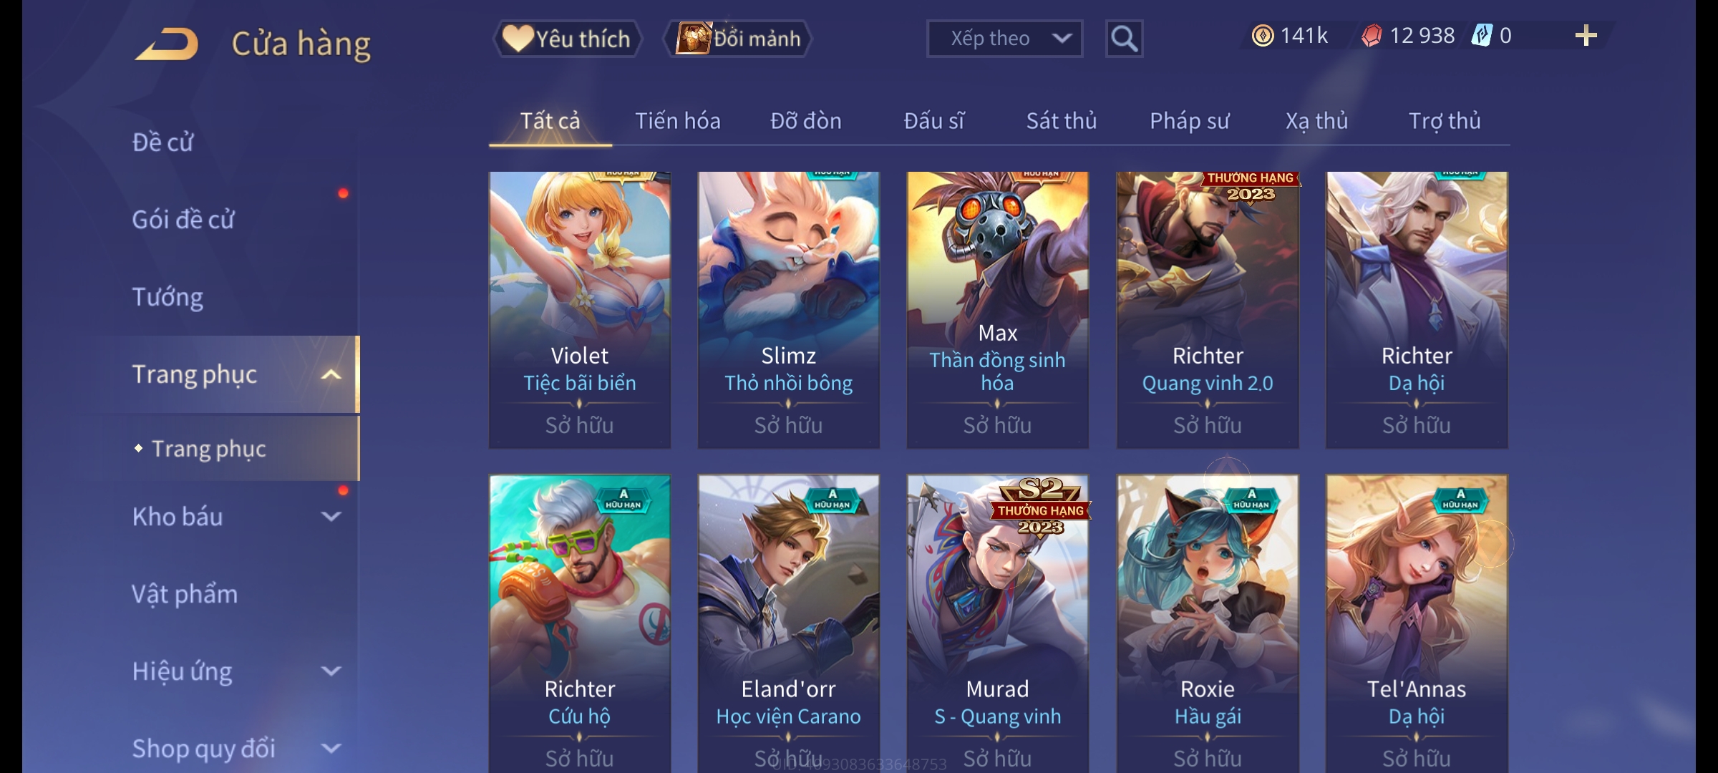Select Murad S - Quang vinh skin card
This screenshot has height=773, width=1718.
[x=998, y=623]
